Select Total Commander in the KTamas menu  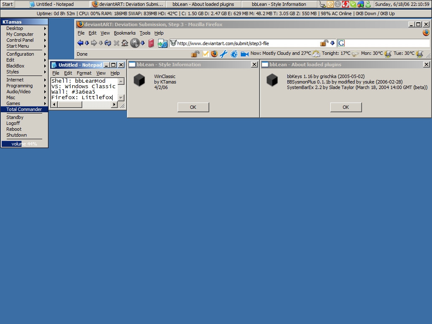(24, 109)
